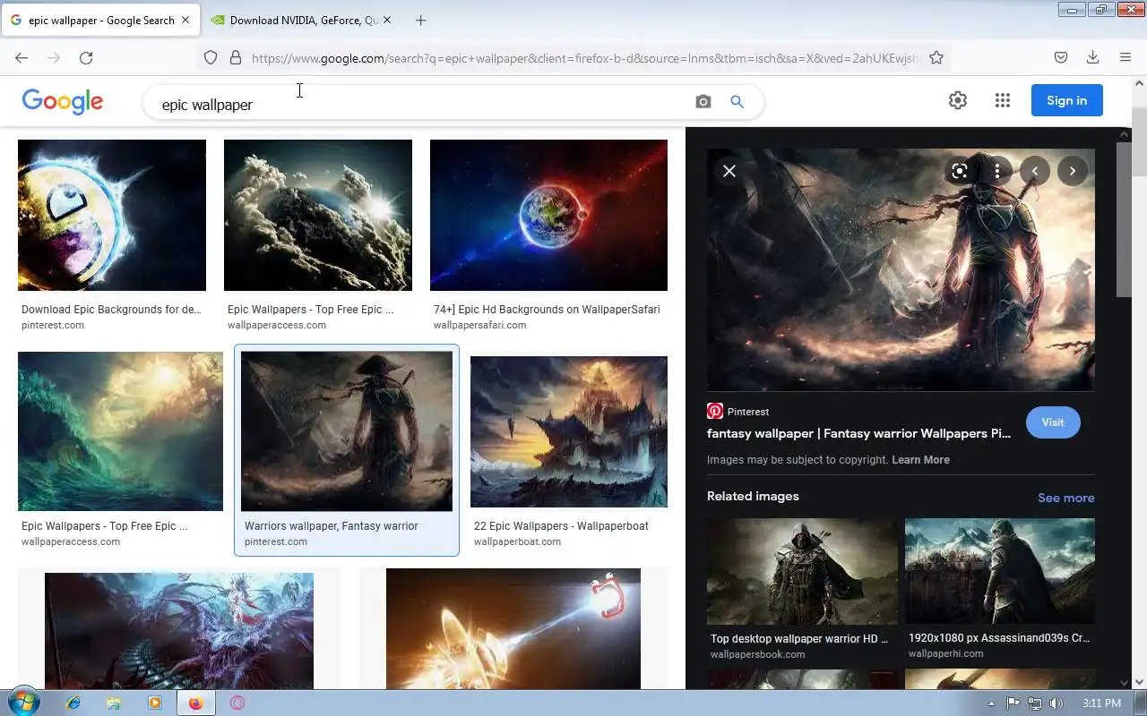The height and width of the screenshot is (716, 1147).
Task: Open File Explorer folder on taskbar
Action: click(x=114, y=703)
